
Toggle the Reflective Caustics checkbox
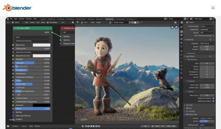coord(213,98)
